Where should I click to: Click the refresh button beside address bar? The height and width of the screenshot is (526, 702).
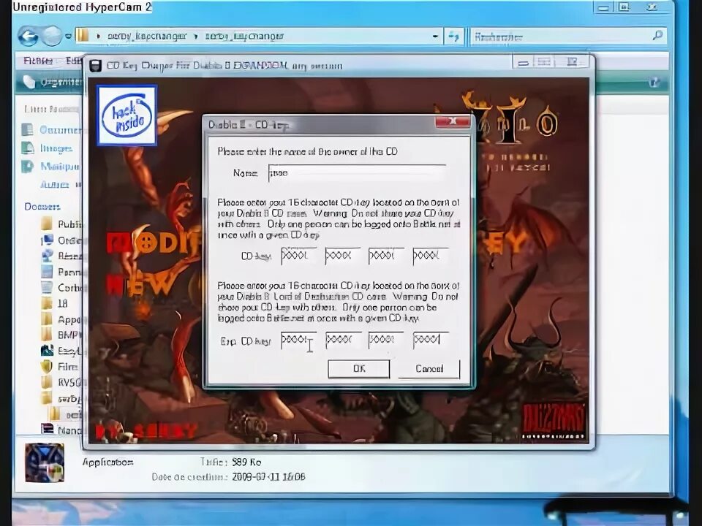coord(453,37)
